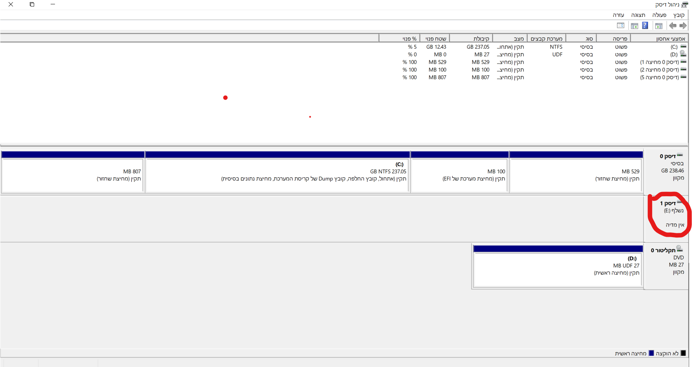
Task: Click the settings list toolbar icon
Action: (x=621, y=25)
